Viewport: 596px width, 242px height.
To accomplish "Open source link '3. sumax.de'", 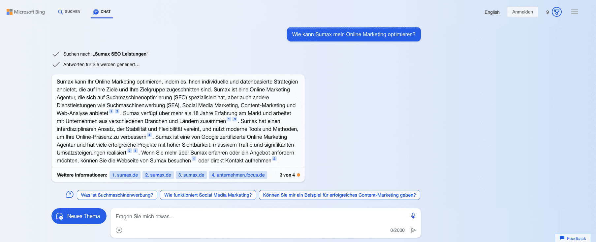I will 191,175.
